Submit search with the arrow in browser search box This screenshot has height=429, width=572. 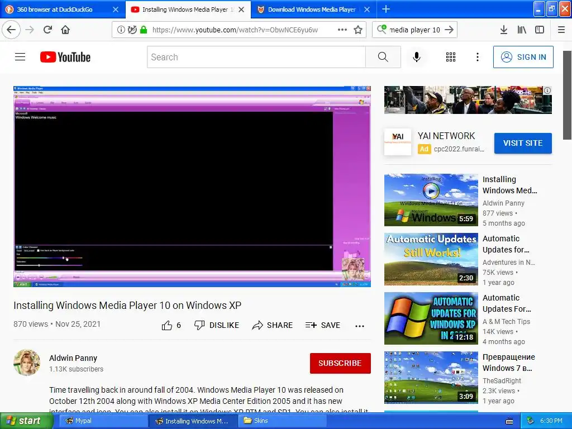[449, 30]
